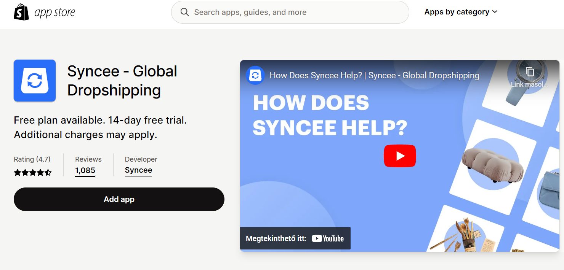Click the Syncee logo overlay on the video
The width and height of the screenshot is (564, 270).
pyautogui.click(x=255, y=75)
